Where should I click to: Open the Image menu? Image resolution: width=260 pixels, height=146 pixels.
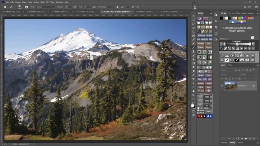click(18, 2)
